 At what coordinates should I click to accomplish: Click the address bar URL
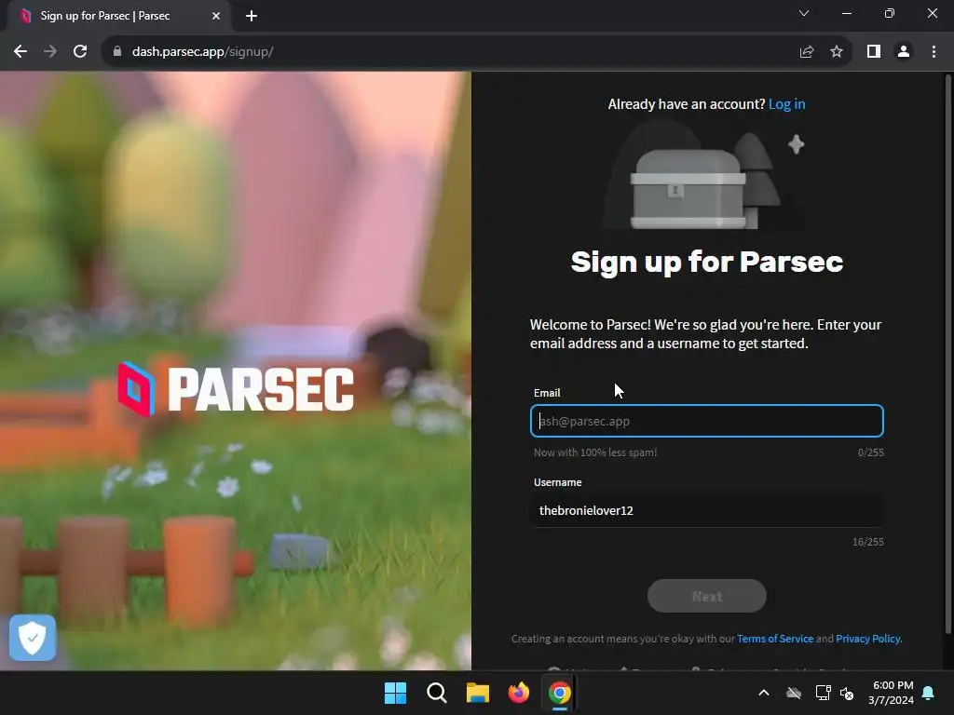[202, 52]
